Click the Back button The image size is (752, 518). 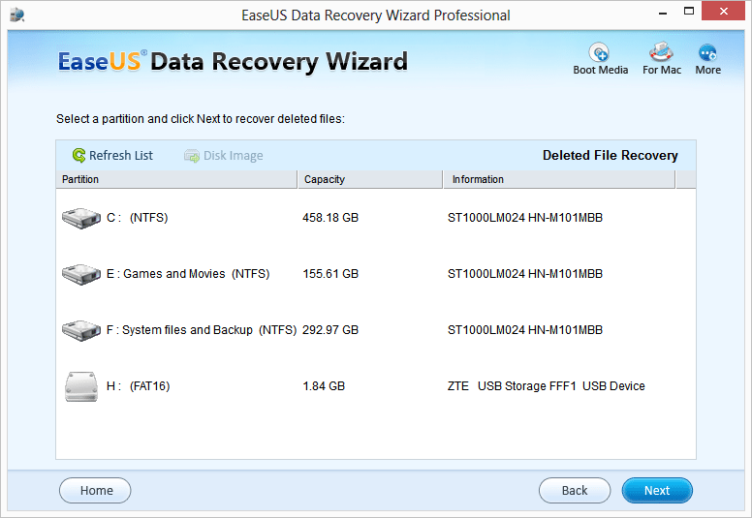pos(575,490)
